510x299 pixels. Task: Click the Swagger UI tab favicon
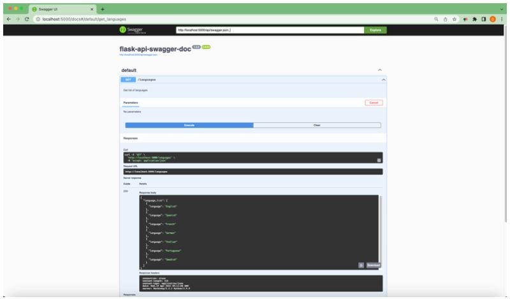tap(34, 10)
